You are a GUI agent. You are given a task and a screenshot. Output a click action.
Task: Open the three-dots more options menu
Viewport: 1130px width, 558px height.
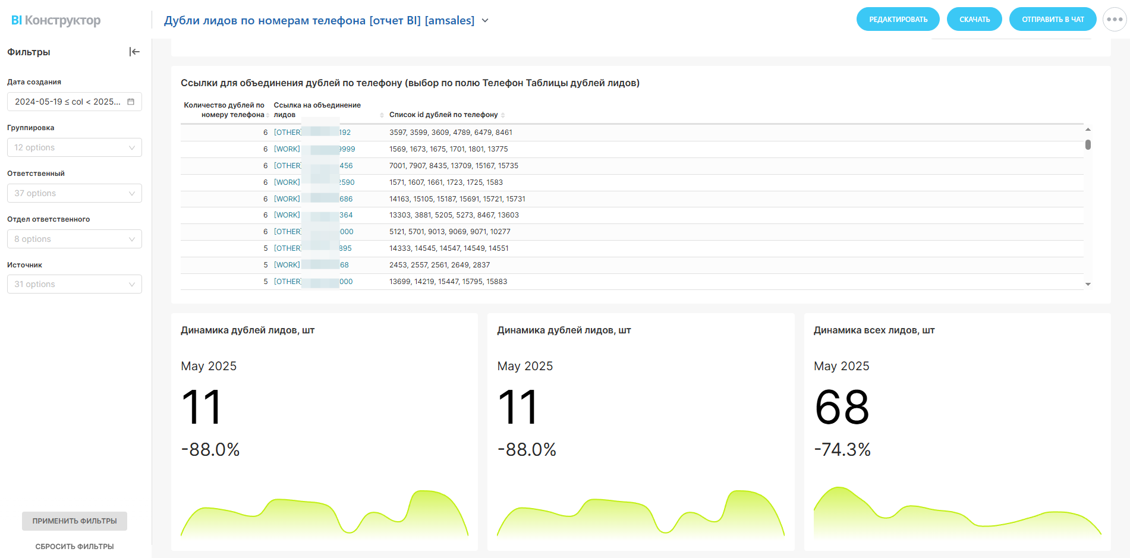pyautogui.click(x=1114, y=20)
